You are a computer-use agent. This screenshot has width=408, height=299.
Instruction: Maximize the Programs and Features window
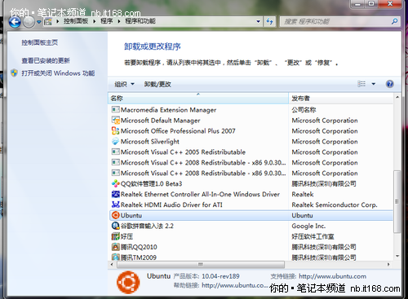point(371,5)
